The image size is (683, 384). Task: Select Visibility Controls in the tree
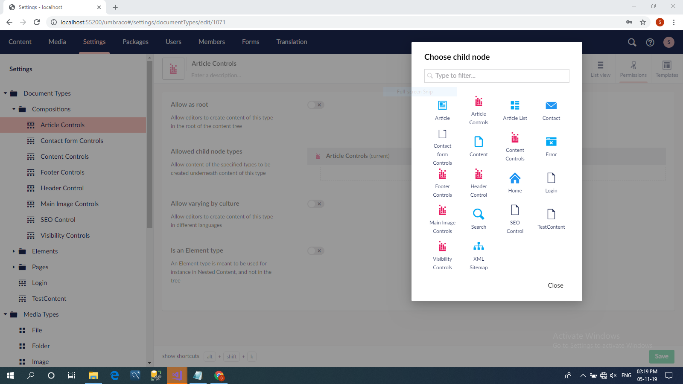65,236
